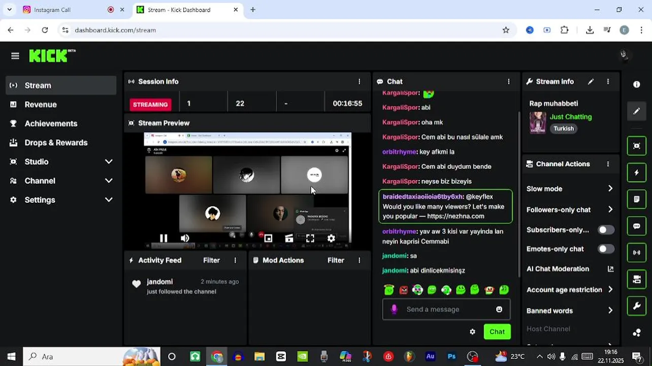Open the emoji picker in message box
The height and width of the screenshot is (366, 652).
[499, 309]
